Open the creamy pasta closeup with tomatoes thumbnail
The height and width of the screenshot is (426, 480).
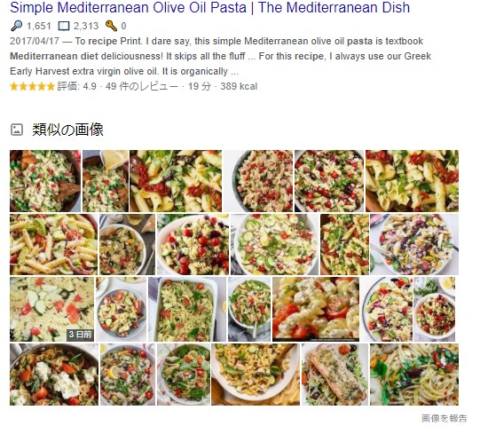[x=316, y=310]
